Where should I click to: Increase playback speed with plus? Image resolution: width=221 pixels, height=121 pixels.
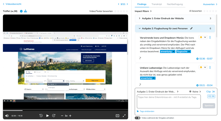pos(70,116)
